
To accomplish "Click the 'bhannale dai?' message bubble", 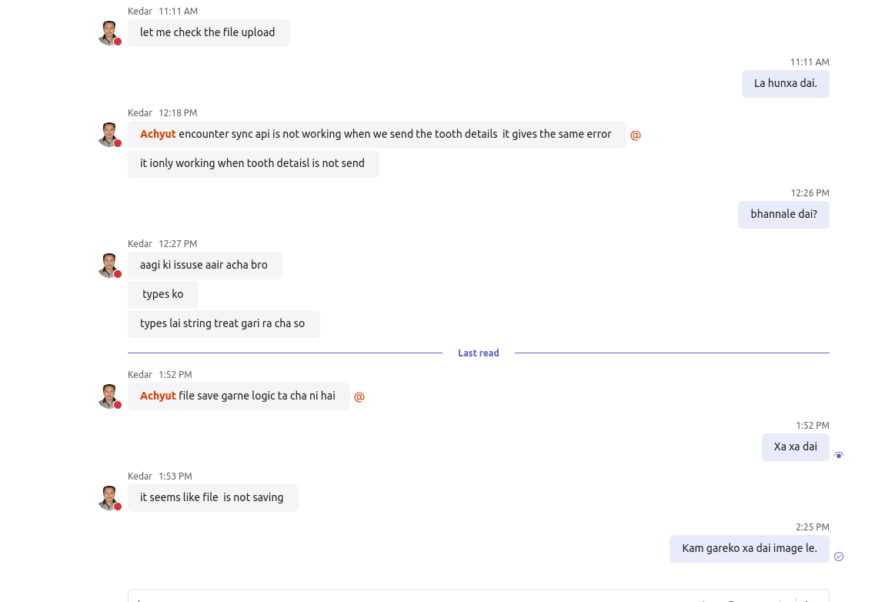I will pyautogui.click(x=783, y=214).
